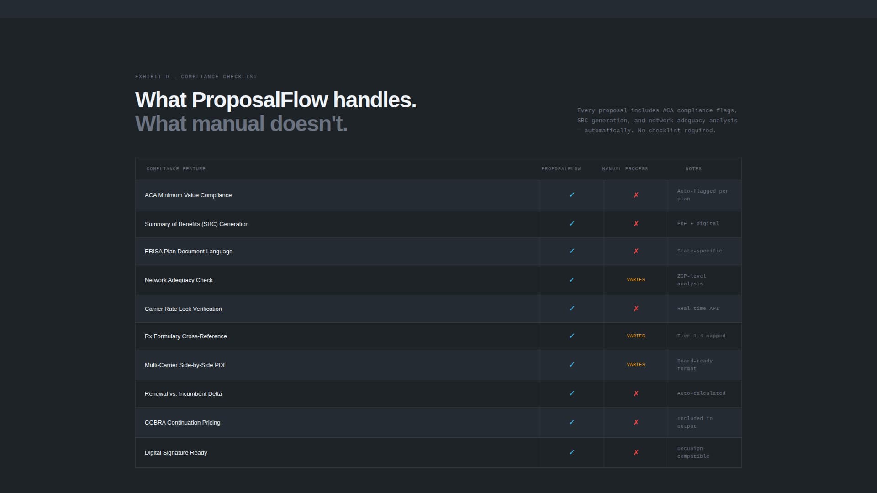Select the ERISA Plan Document Language label

point(189,252)
